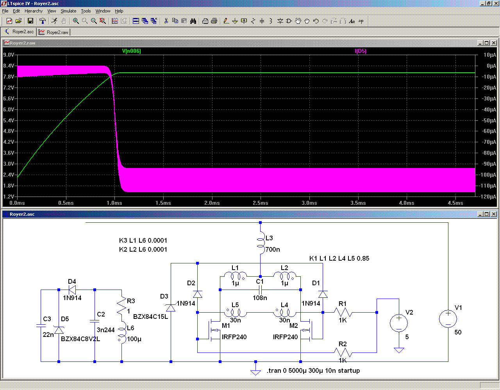Click the Zoom In magnifier icon
This screenshot has width=500, height=390.
76,21
